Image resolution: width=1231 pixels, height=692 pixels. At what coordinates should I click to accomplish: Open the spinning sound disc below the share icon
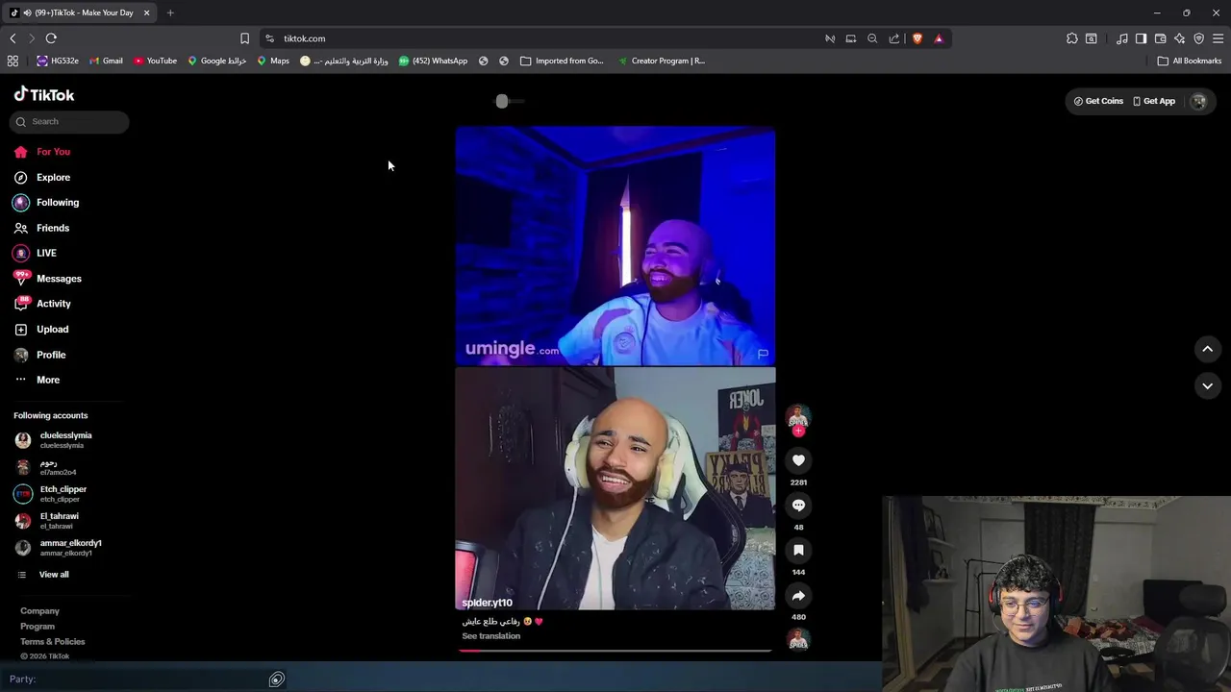coord(798,639)
